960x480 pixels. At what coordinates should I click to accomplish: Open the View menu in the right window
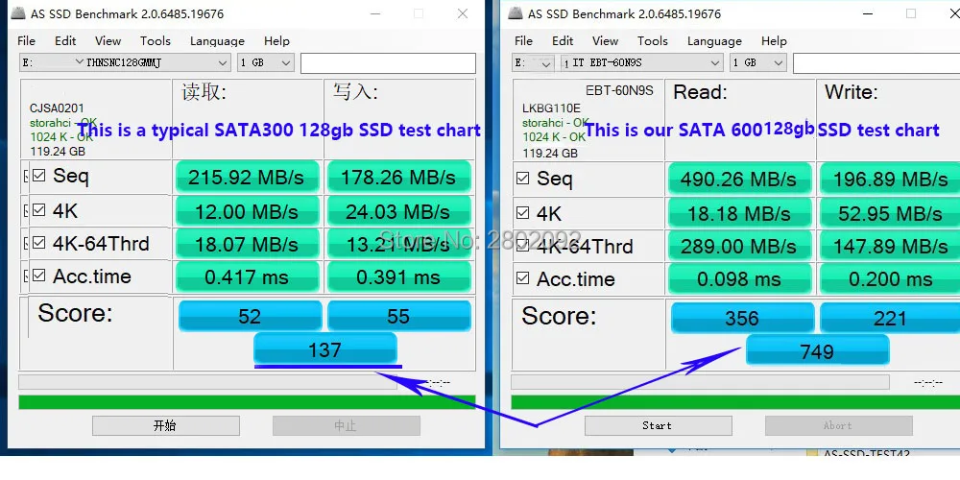pyautogui.click(x=605, y=41)
